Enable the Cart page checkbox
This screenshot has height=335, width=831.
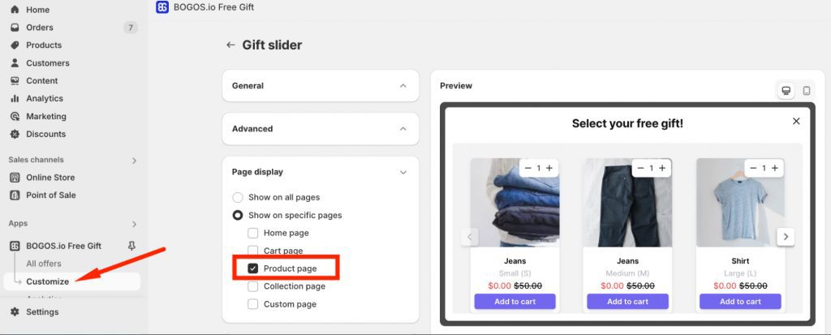pos(253,251)
